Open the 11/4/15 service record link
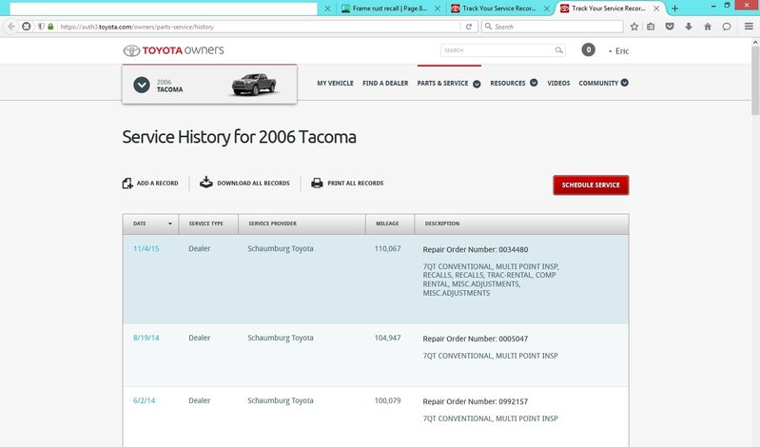This screenshot has height=447, width=760. 146,249
